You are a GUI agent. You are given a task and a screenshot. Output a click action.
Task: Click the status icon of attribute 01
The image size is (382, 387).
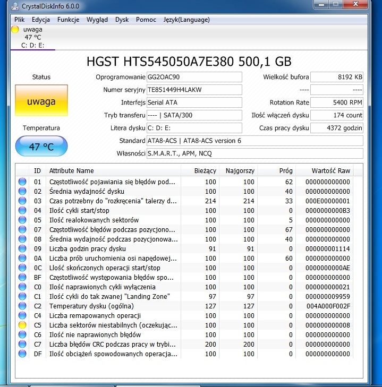pyautogui.click(x=22, y=182)
